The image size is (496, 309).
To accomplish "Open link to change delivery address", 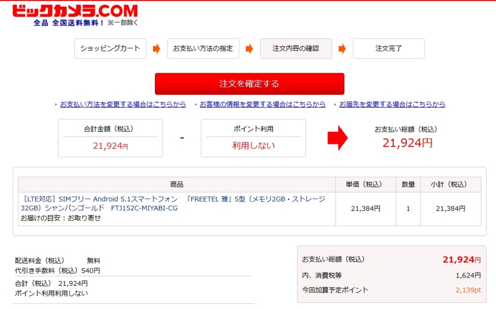I will click(392, 104).
